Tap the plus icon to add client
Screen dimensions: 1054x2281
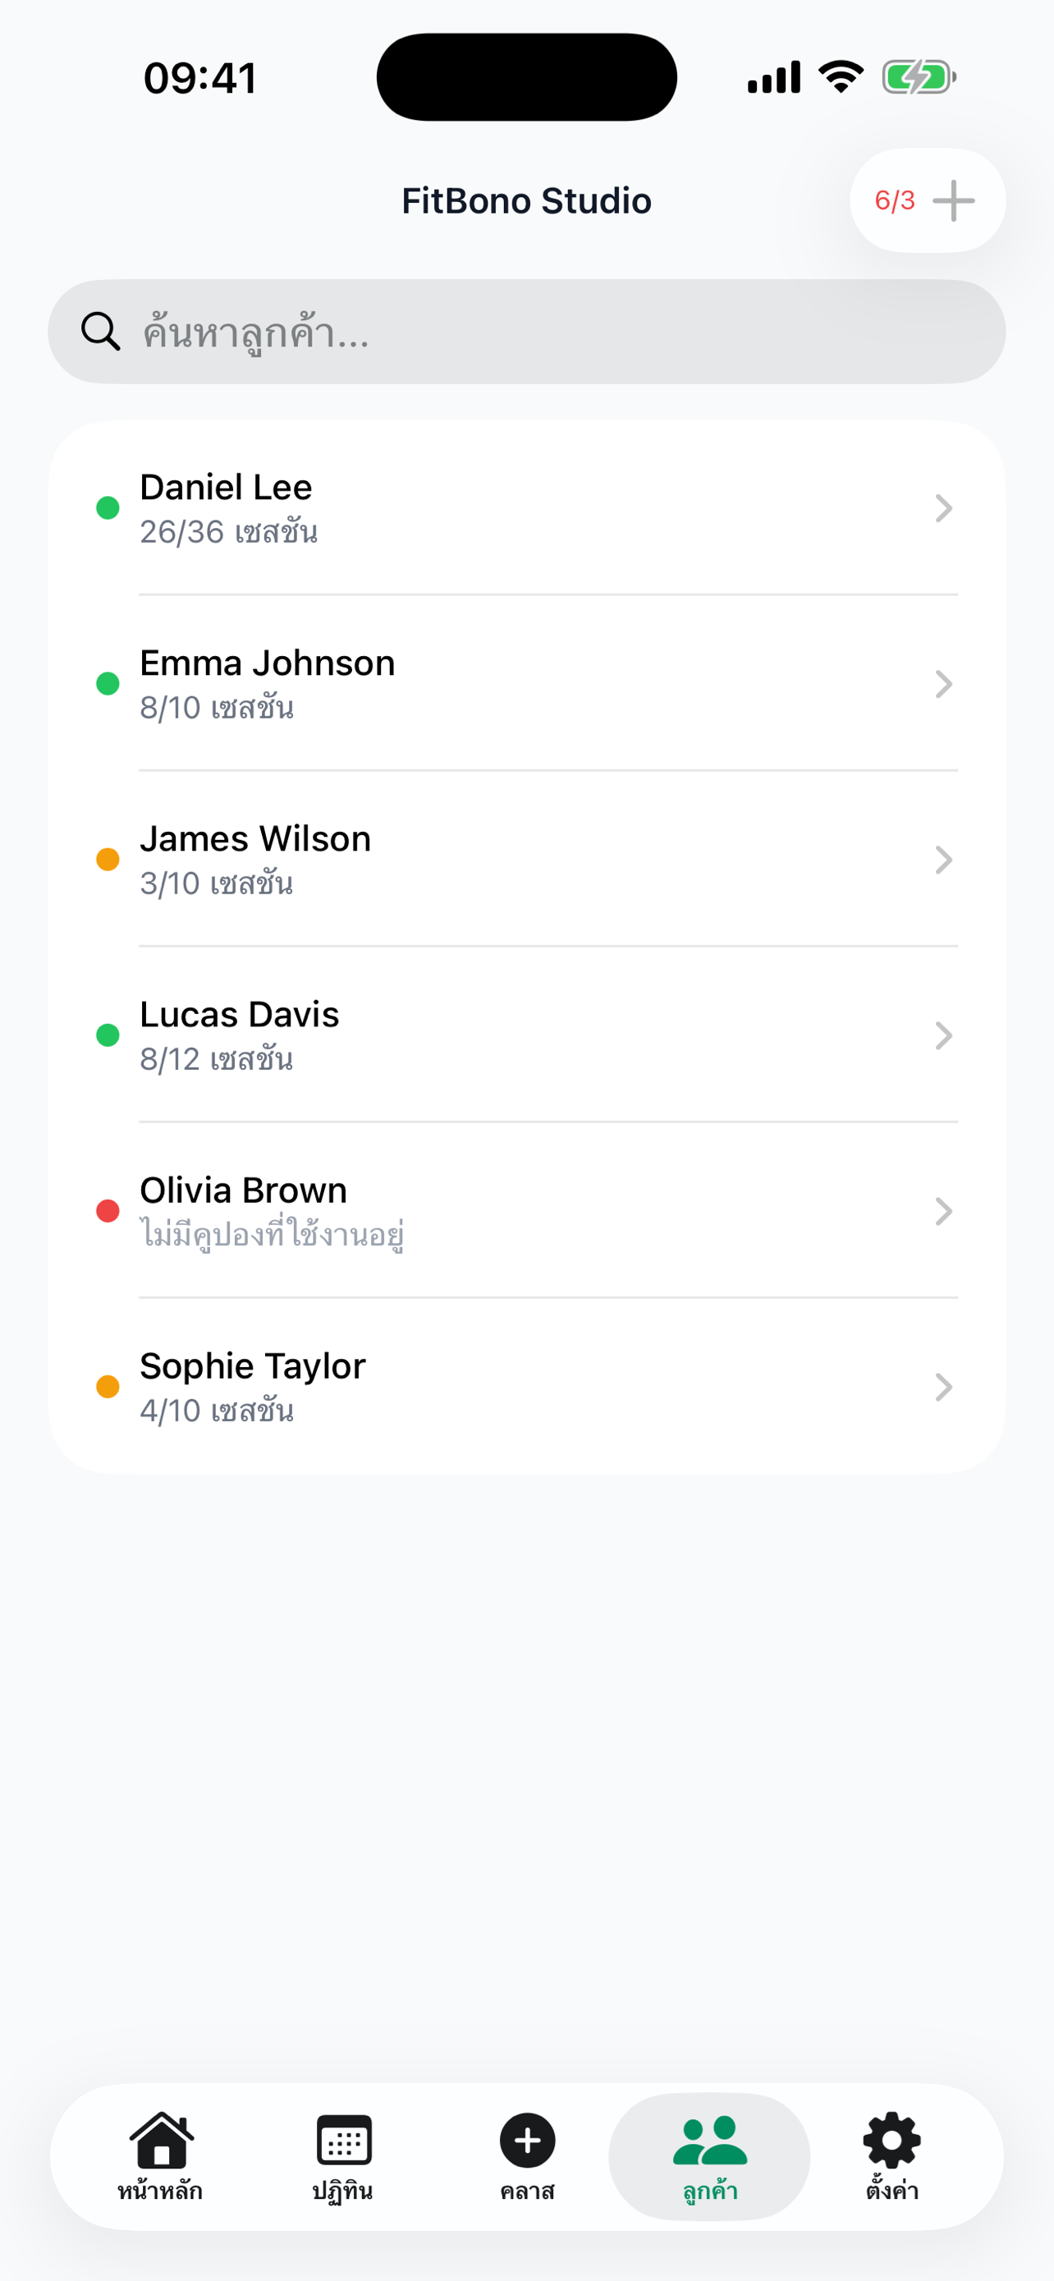953,201
